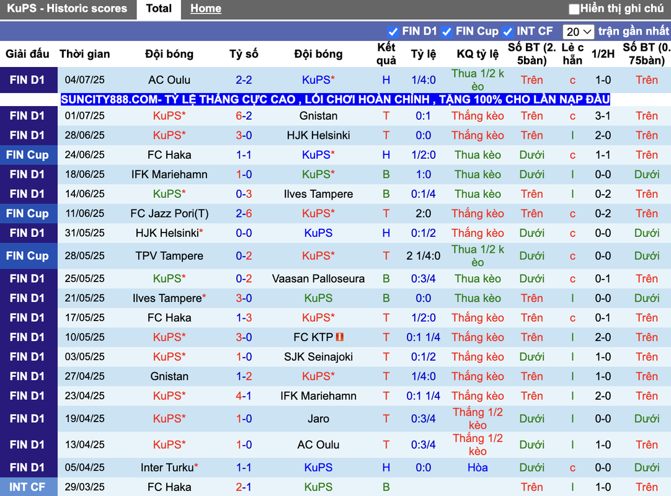Click IFK Mariehamn in 18/06/25 row
The width and height of the screenshot is (671, 496).
click(x=169, y=175)
